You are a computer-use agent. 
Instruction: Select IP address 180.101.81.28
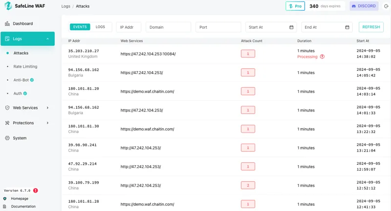click(84, 201)
